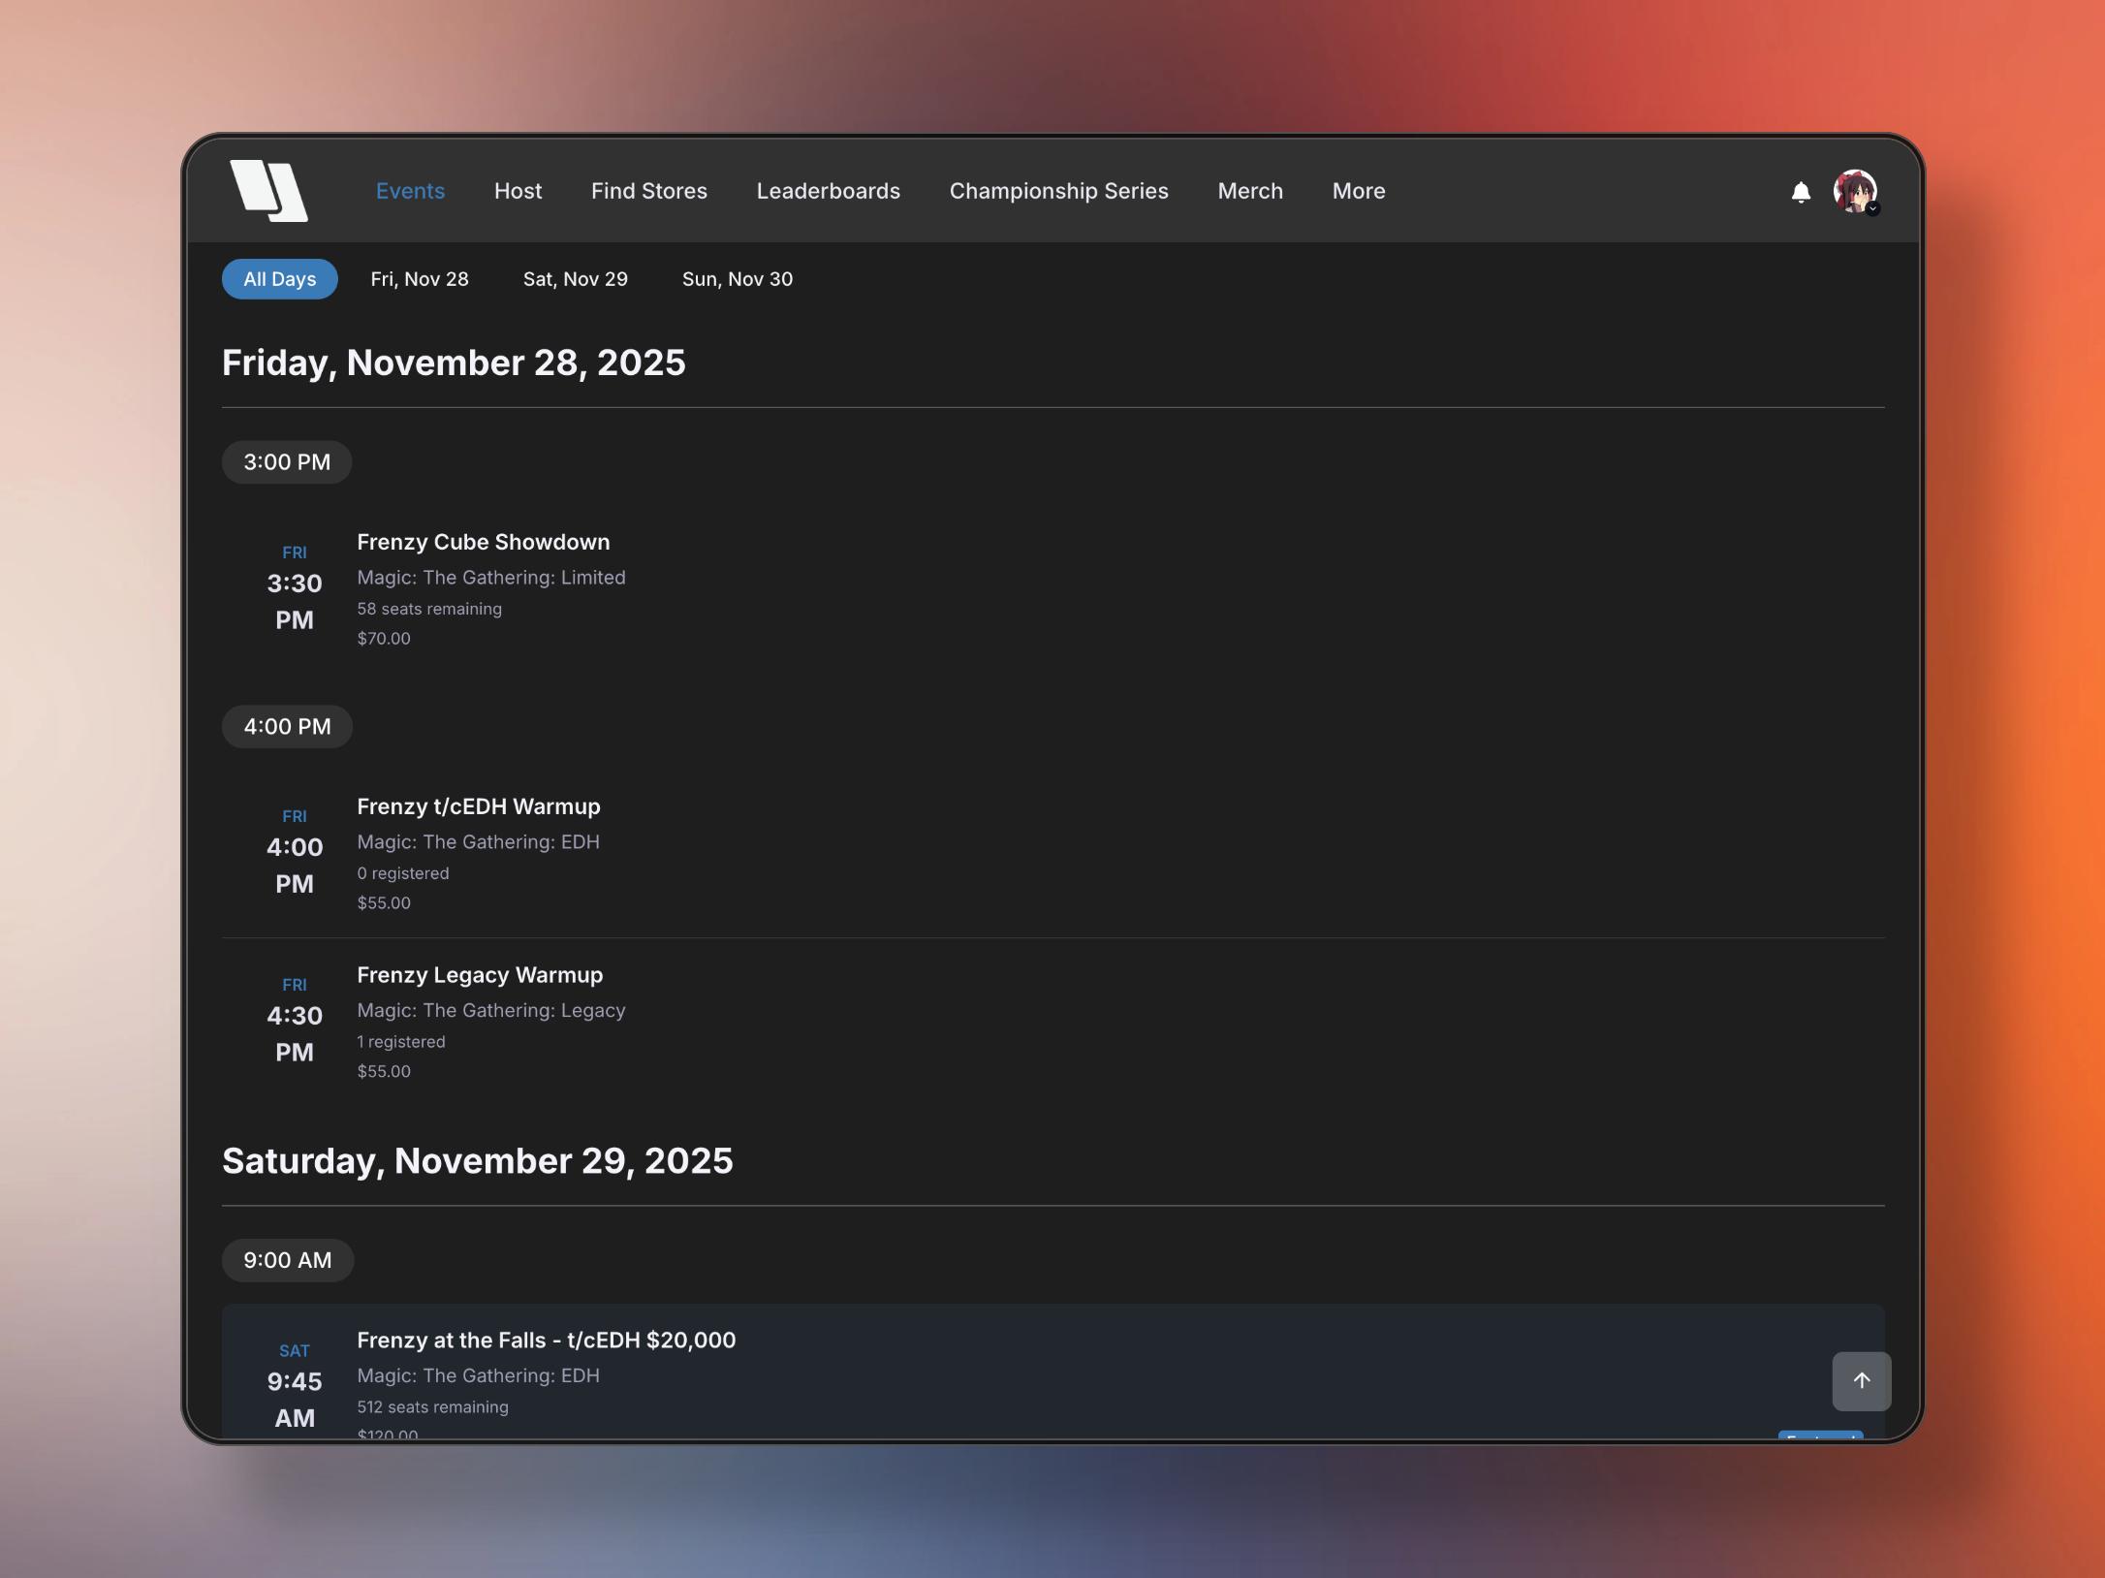This screenshot has height=1578, width=2105.
Task: Open Frenzy t/cEDH Warmup event
Action: click(478, 806)
